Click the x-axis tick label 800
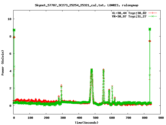 click(x=145, y=118)
